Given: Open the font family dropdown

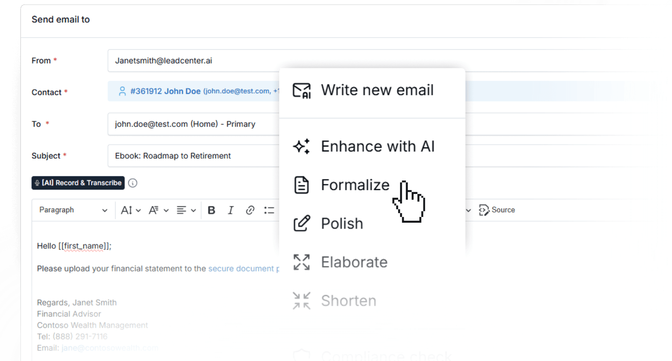Looking at the screenshot, I should [x=158, y=210].
